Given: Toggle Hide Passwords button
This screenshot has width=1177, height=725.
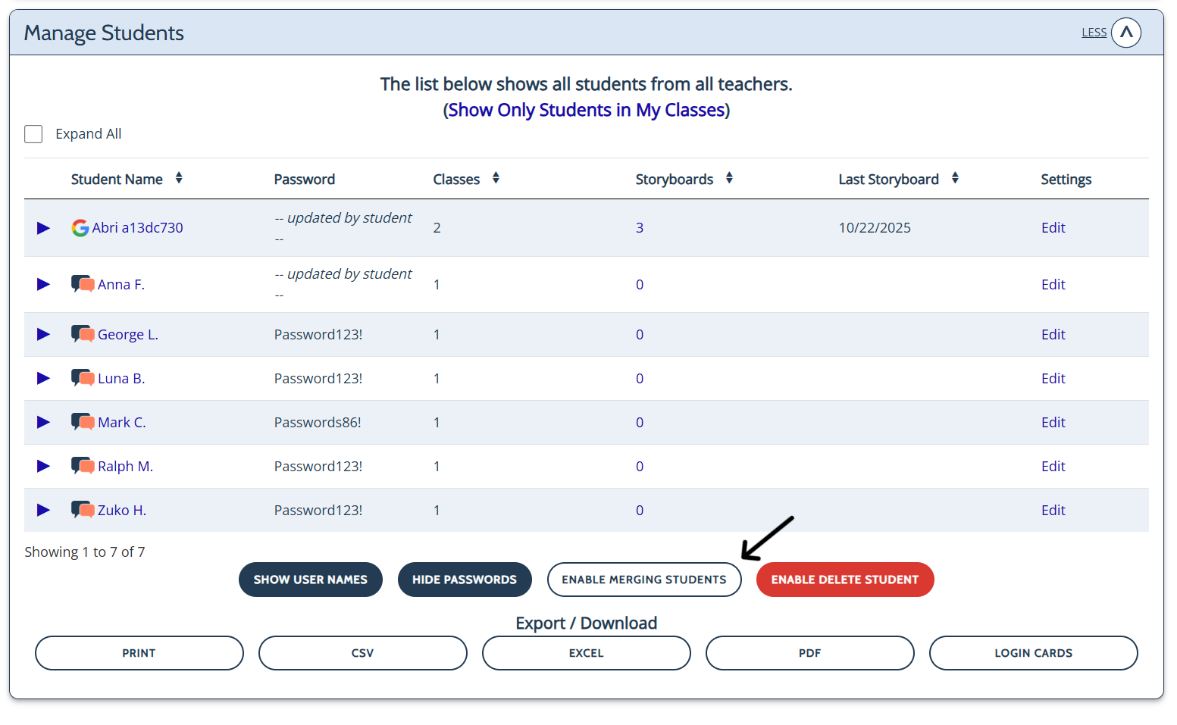Looking at the screenshot, I should (x=464, y=580).
